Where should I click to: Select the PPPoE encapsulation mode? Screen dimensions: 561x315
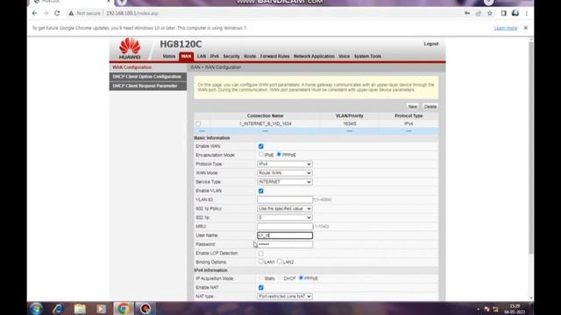pos(279,155)
